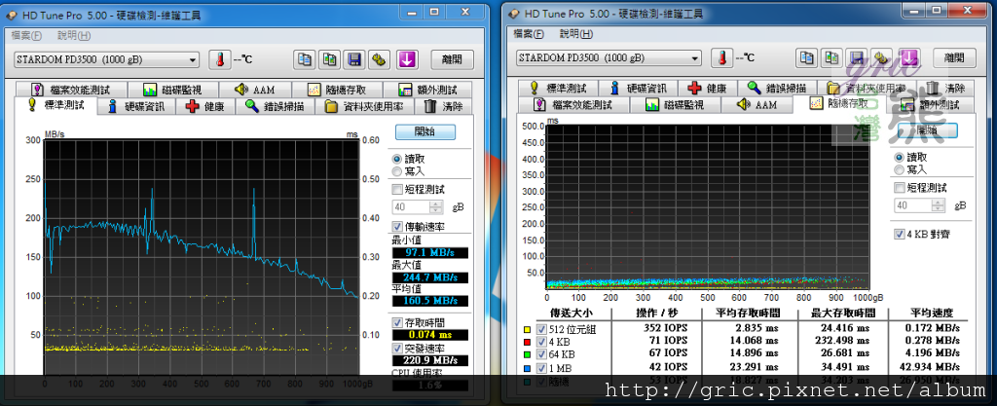997x406 pixels.
Task: Switch to AAM tab in right window
Action: click(x=757, y=105)
